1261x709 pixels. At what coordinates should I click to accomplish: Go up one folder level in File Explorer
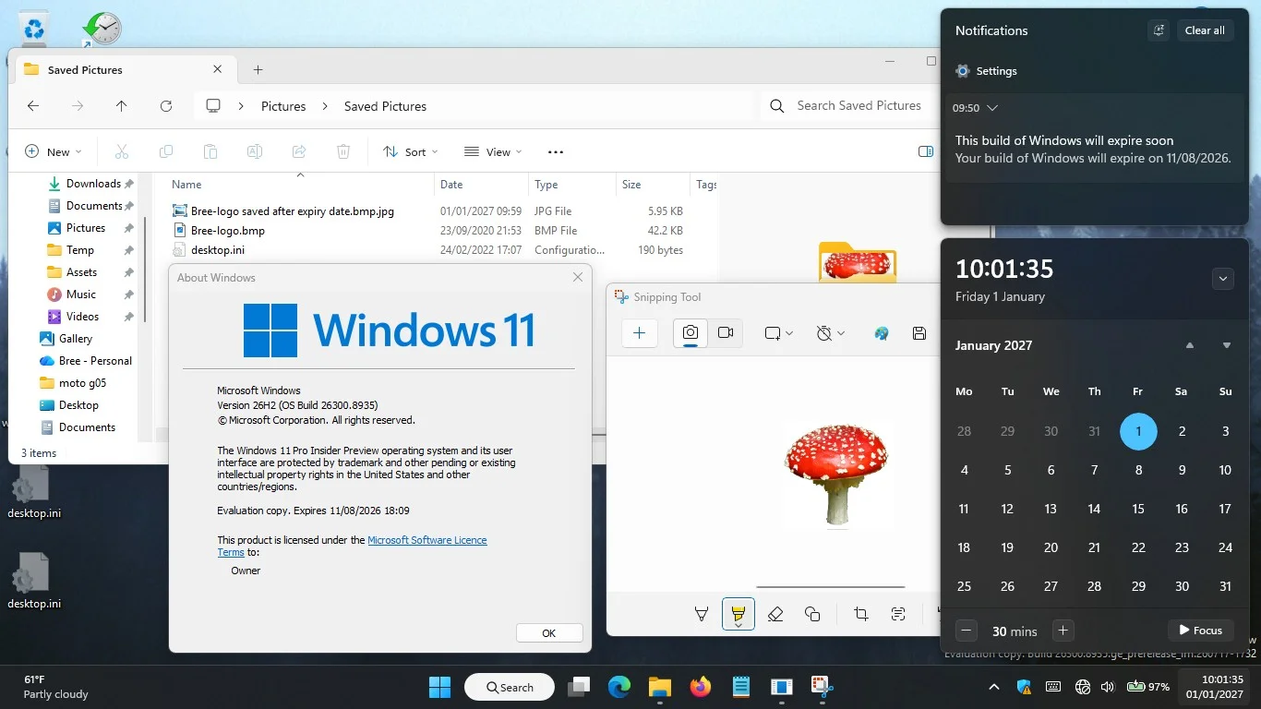[121, 106]
